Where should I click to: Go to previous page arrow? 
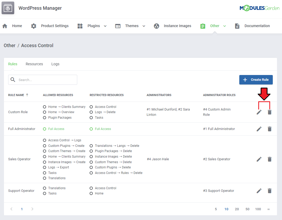click(11, 209)
